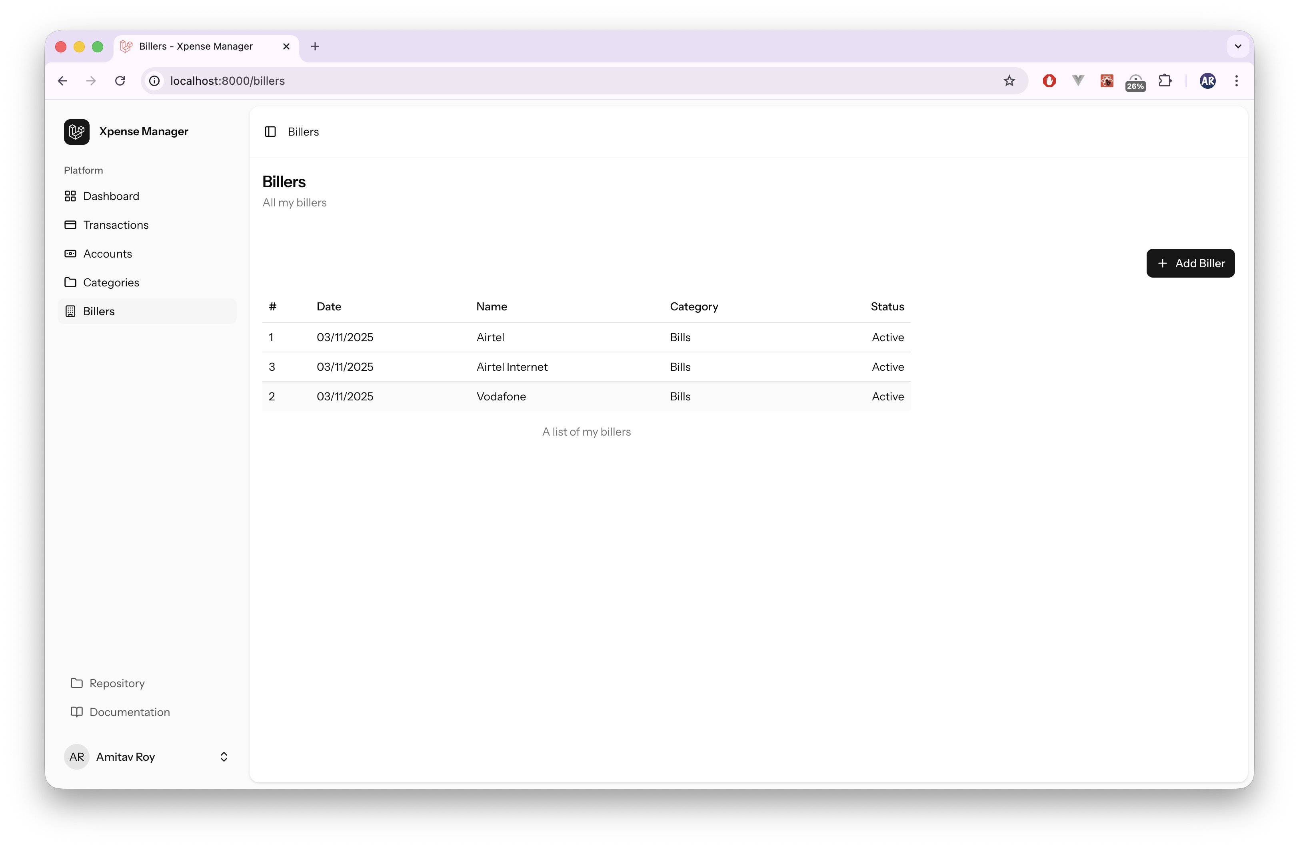Screen dimensions: 1299x848
Task: Go to Transactions page
Action: point(115,225)
